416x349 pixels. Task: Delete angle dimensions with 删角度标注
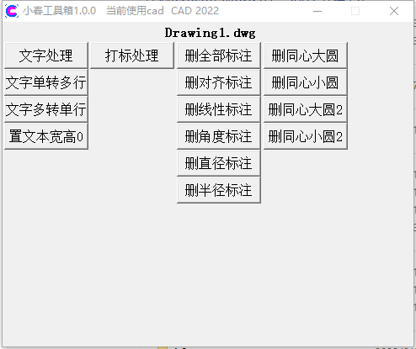click(219, 136)
